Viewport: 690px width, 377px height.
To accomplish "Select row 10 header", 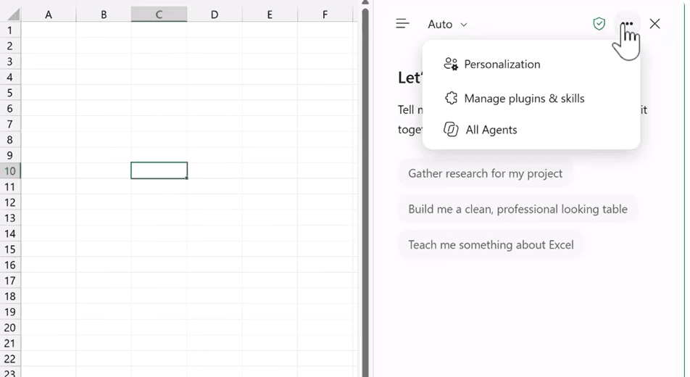I will (9, 171).
